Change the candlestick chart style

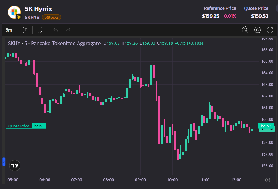pos(25,30)
